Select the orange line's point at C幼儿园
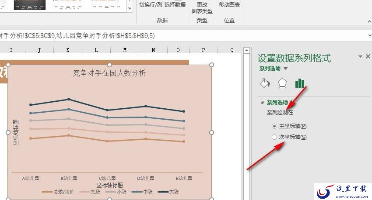 click(x=107, y=141)
